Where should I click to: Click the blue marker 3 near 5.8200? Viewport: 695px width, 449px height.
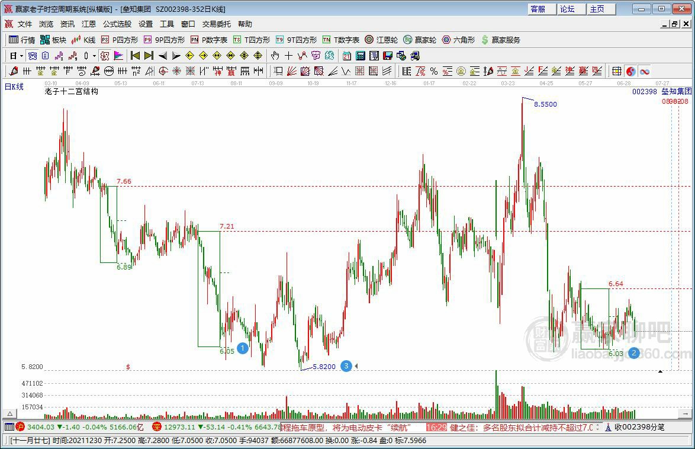(346, 366)
